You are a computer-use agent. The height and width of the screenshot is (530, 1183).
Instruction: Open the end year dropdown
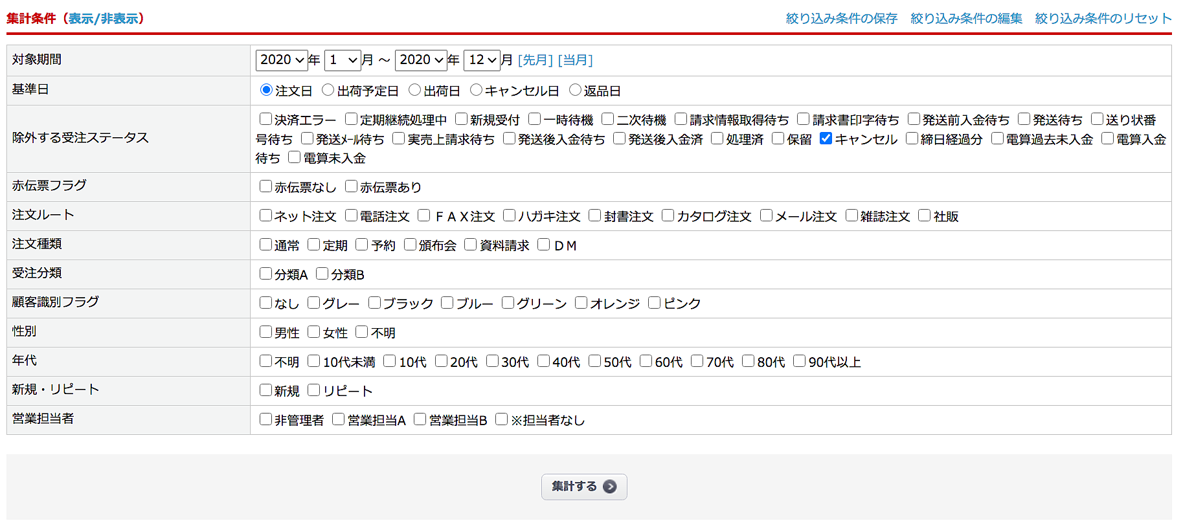[x=420, y=60]
